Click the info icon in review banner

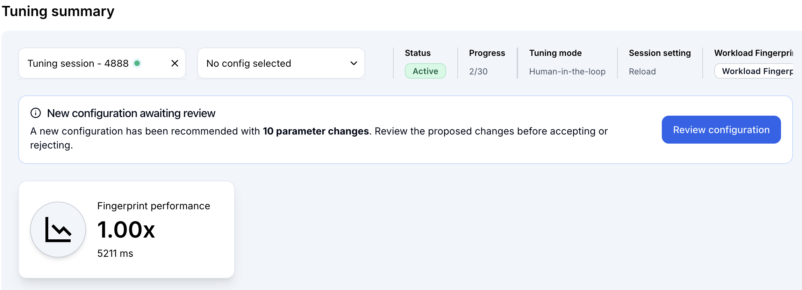[36, 113]
